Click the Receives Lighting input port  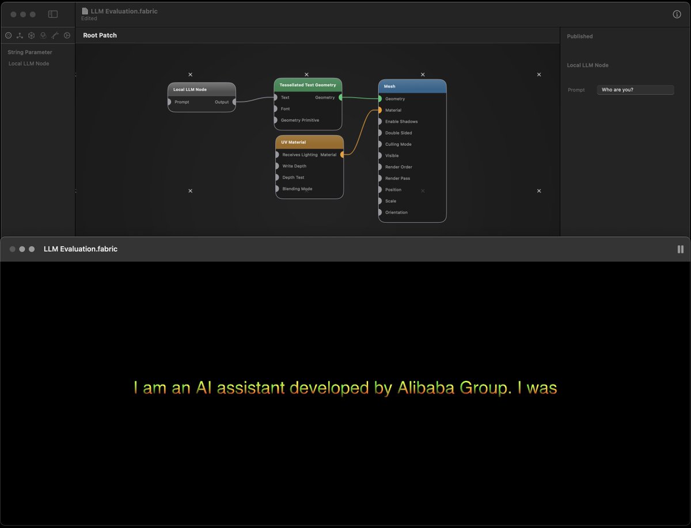click(277, 154)
